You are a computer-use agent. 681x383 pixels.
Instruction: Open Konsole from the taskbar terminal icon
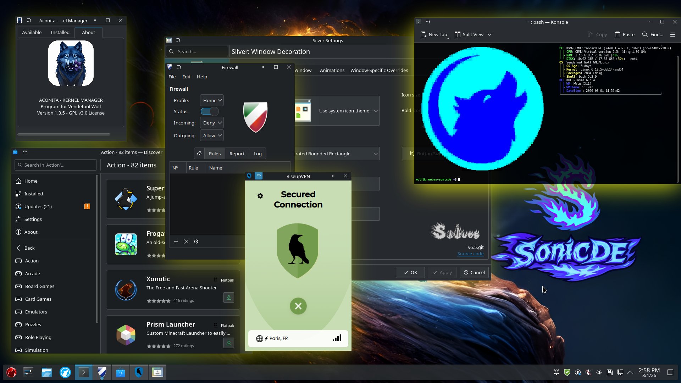tap(84, 372)
